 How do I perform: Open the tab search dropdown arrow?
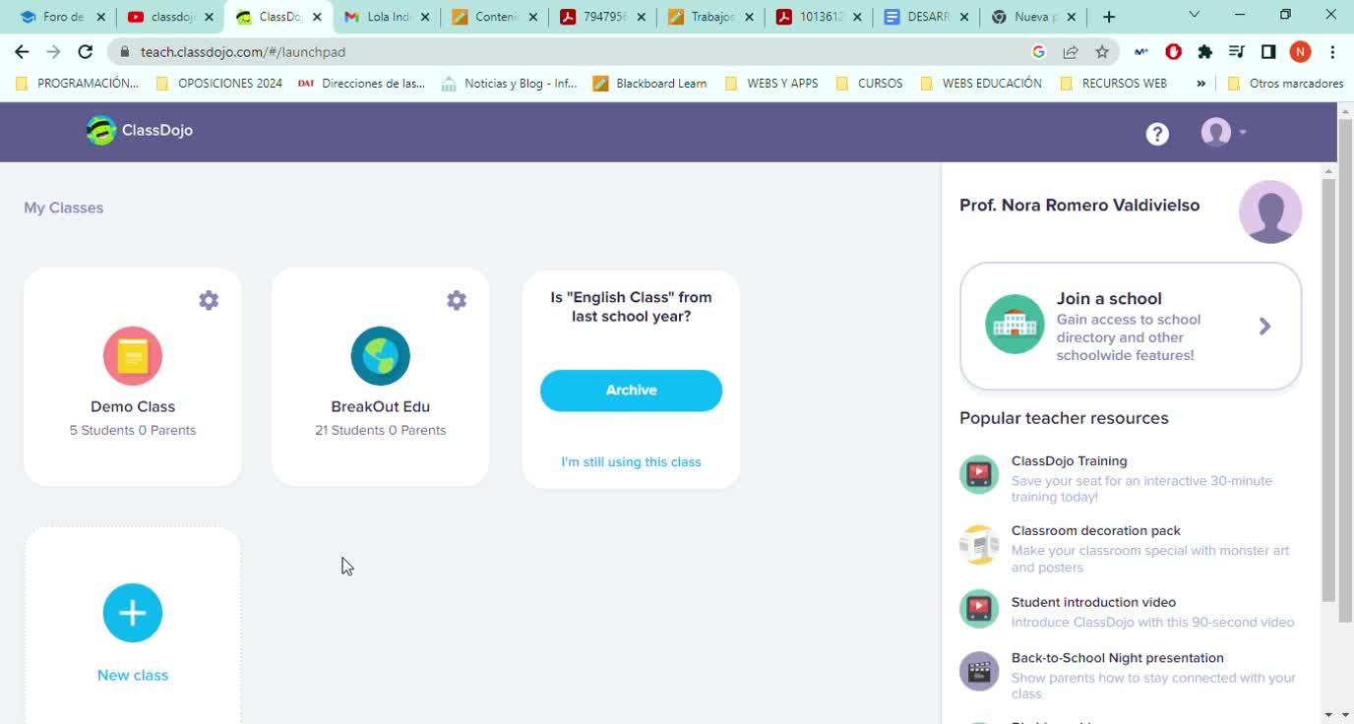click(x=1194, y=15)
